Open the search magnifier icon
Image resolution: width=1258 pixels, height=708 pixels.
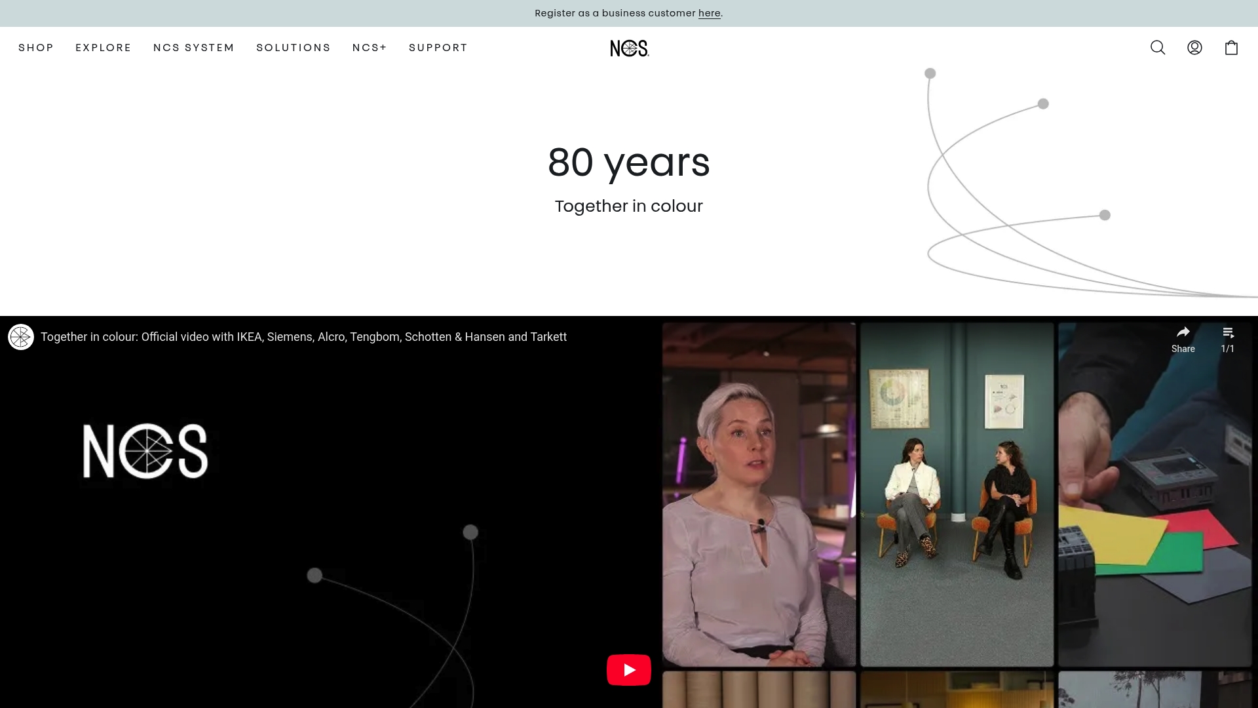pyautogui.click(x=1158, y=48)
